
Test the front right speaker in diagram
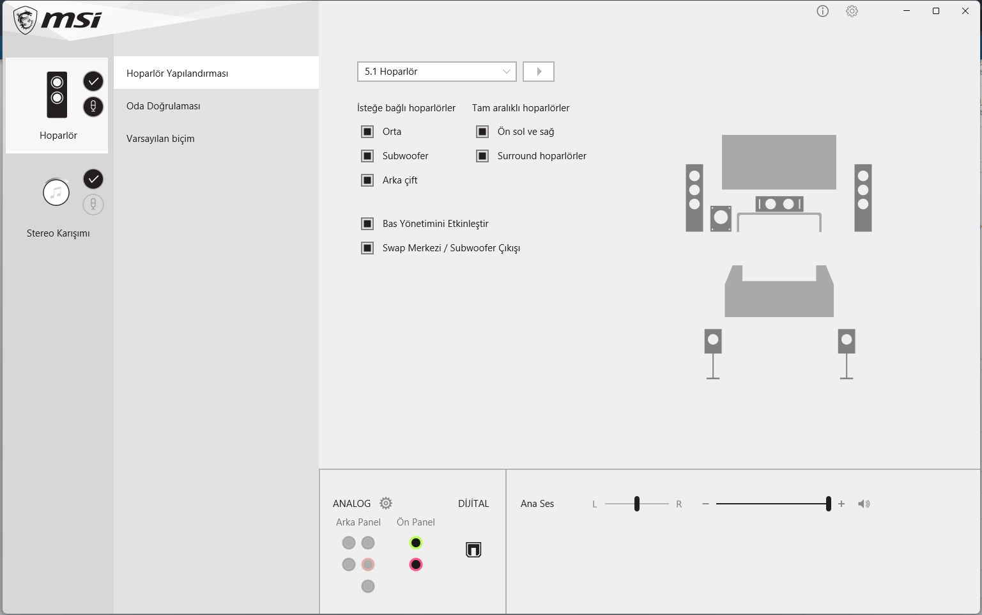pyautogui.click(x=863, y=198)
